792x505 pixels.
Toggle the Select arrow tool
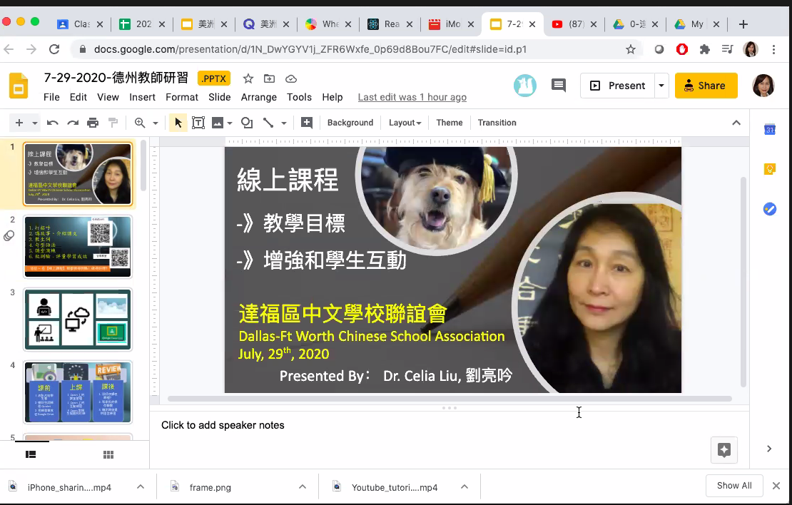pos(178,122)
